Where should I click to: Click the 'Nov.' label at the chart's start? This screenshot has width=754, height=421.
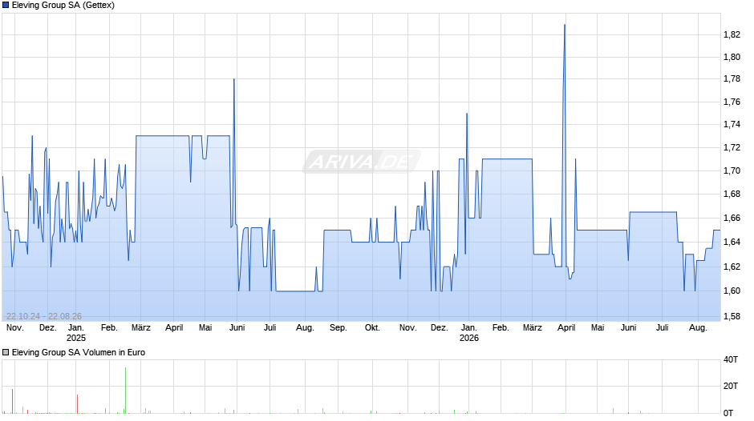pos(15,328)
